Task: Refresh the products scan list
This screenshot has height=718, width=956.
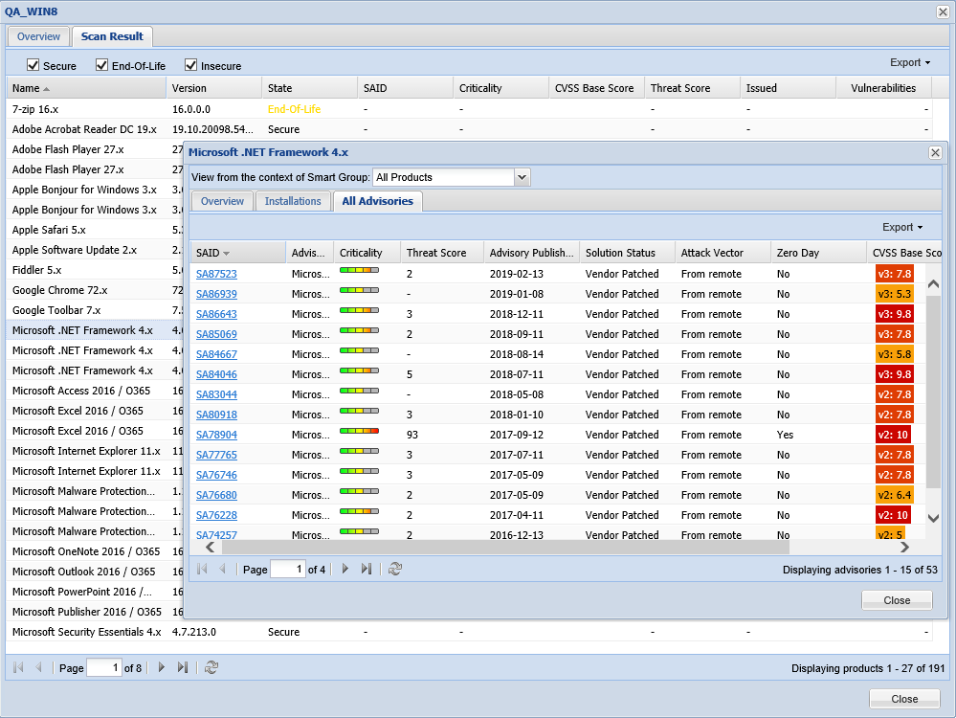Action: (x=212, y=668)
